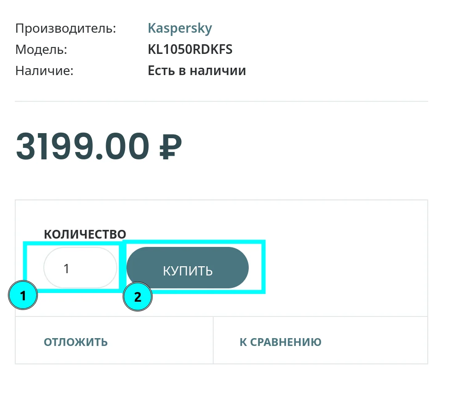The image size is (449, 398).
Task: Click the Модель label
Action: (x=41, y=49)
